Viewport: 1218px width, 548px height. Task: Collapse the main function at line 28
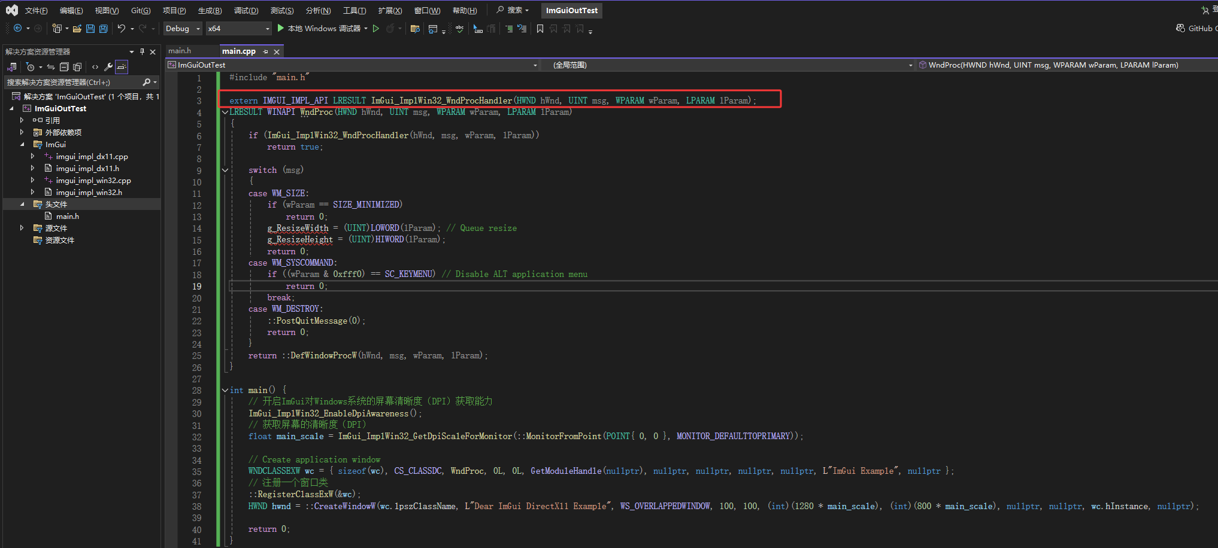coord(225,390)
